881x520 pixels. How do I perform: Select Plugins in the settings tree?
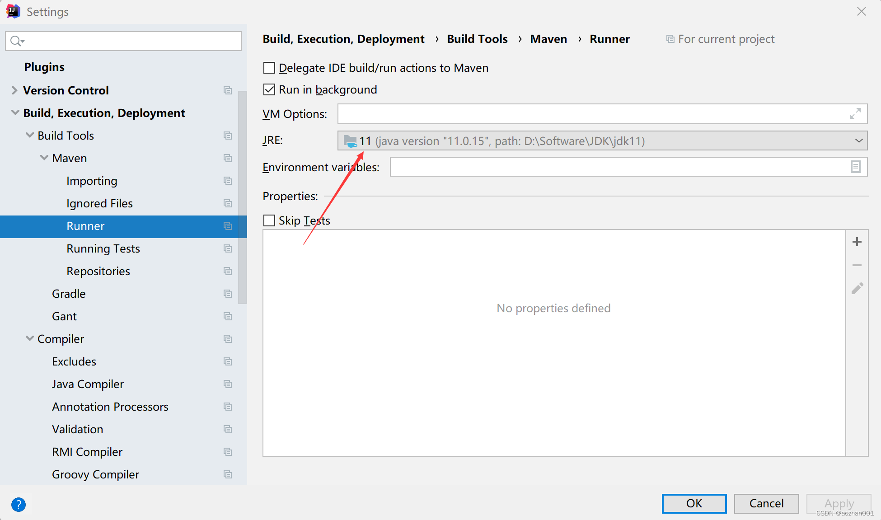point(44,67)
